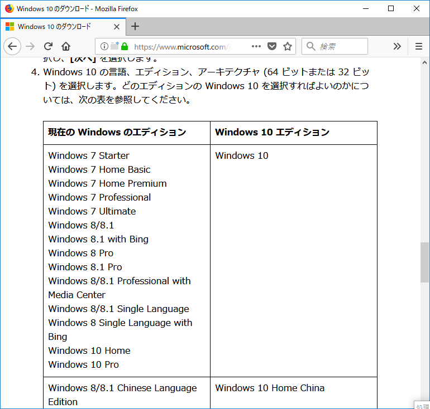430x409 pixels.
Task: Click the Windows 7 Home Basic text
Action: pos(99,169)
